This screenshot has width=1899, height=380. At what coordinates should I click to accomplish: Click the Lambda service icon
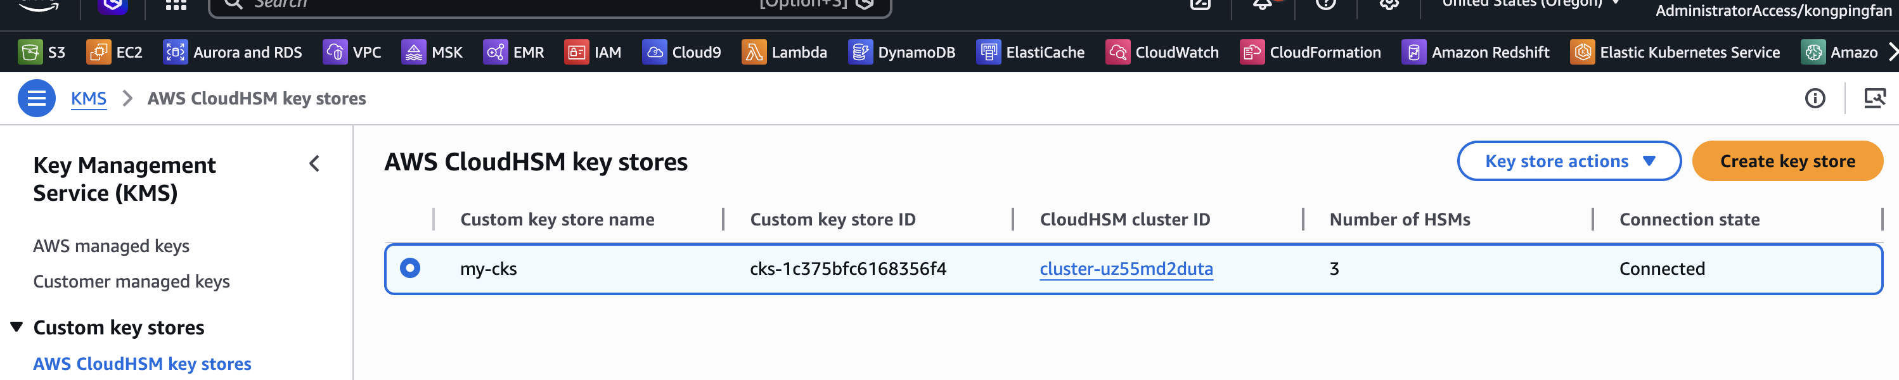coord(754,53)
